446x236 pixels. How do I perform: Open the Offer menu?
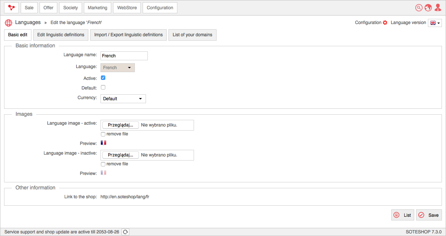point(48,8)
